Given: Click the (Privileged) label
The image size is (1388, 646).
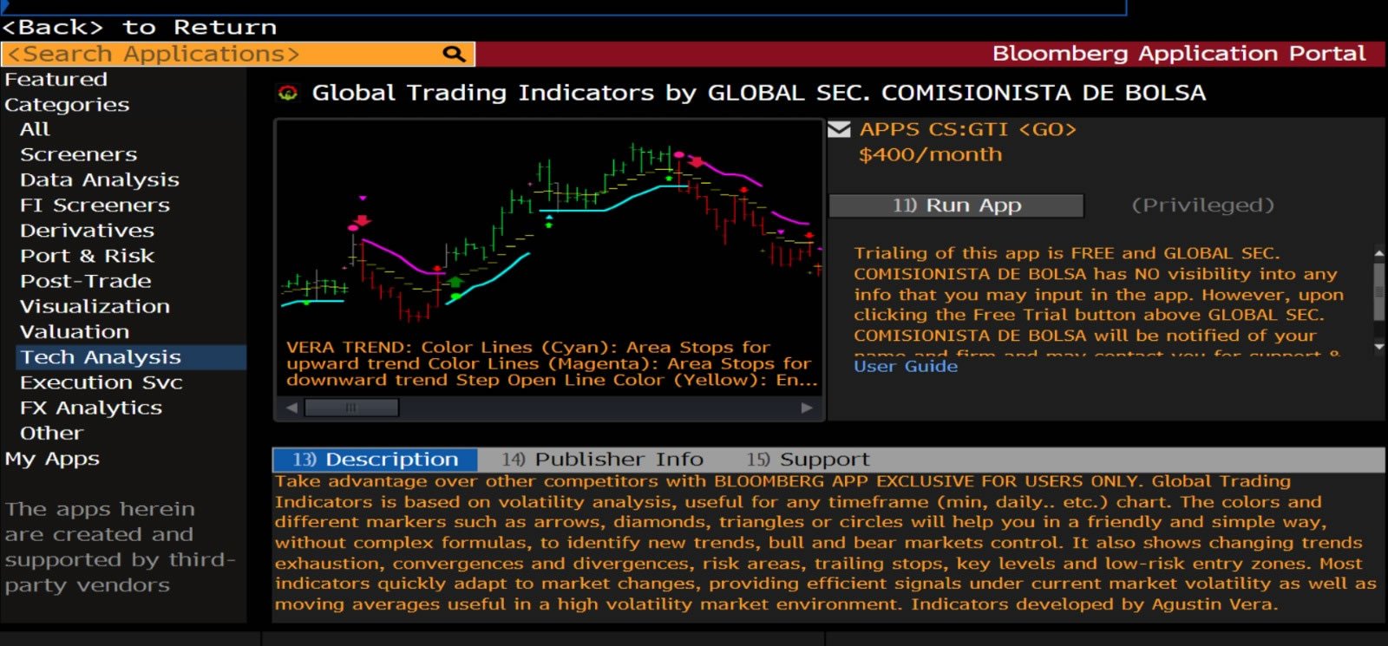Looking at the screenshot, I should (x=1202, y=206).
